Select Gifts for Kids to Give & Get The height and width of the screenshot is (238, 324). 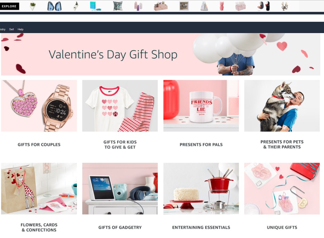tap(120, 144)
